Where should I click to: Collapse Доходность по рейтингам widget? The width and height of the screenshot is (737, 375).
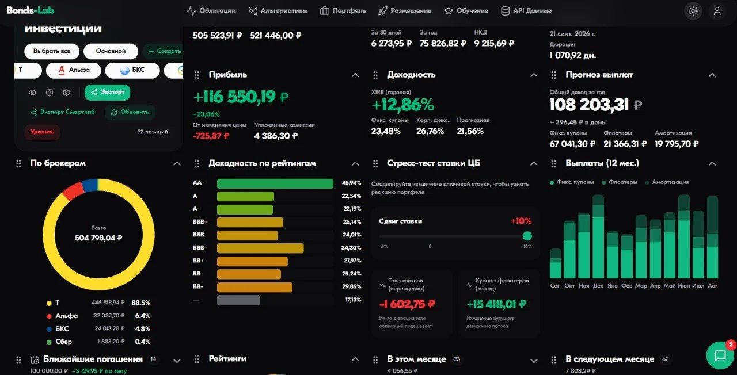(x=355, y=164)
